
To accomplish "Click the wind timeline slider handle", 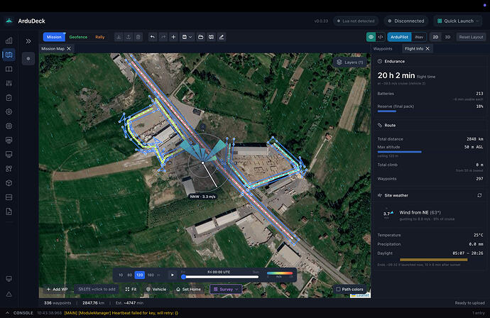I will pyautogui.click(x=183, y=277).
